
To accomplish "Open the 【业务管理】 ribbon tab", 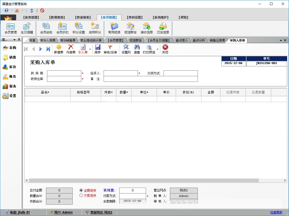I will coord(31,17).
